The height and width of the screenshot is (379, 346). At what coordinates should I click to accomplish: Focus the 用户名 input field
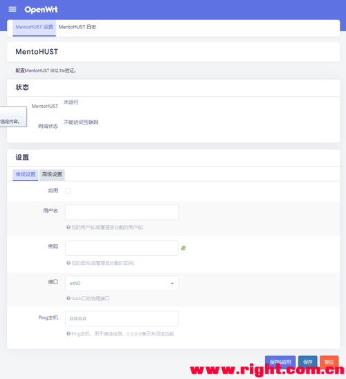tap(122, 212)
